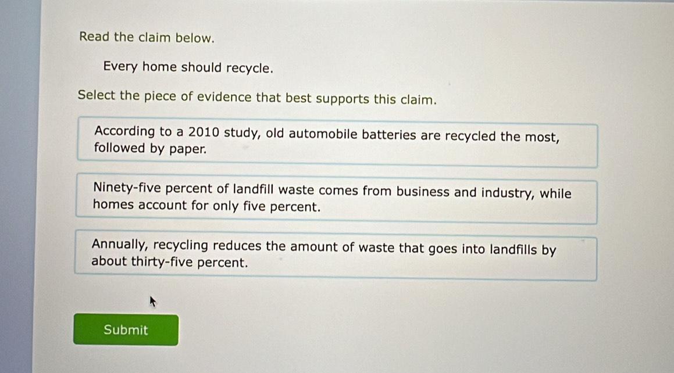Select the automobile batteries answer option
The width and height of the screenshot is (674, 373).
[x=337, y=143]
